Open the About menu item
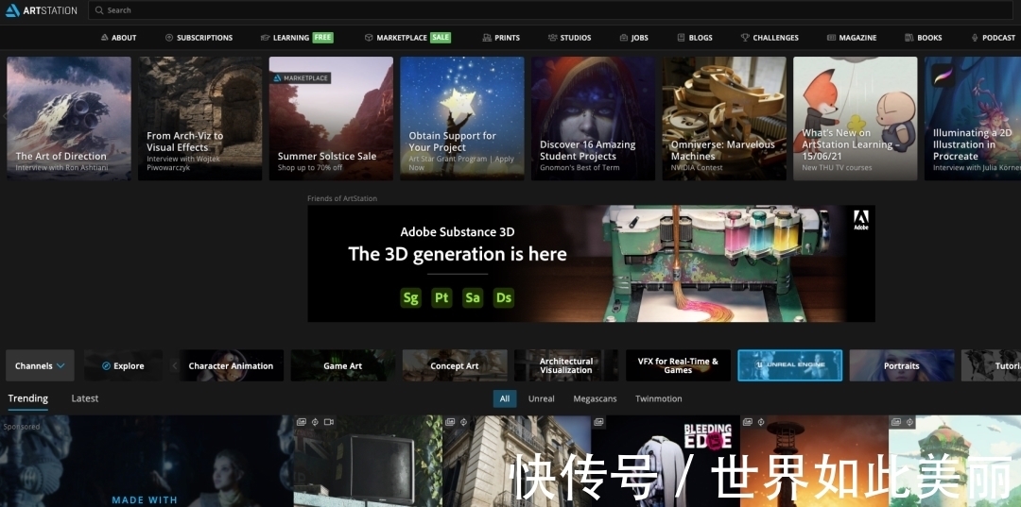This screenshot has height=507, width=1021. pyautogui.click(x=118, y=38)
